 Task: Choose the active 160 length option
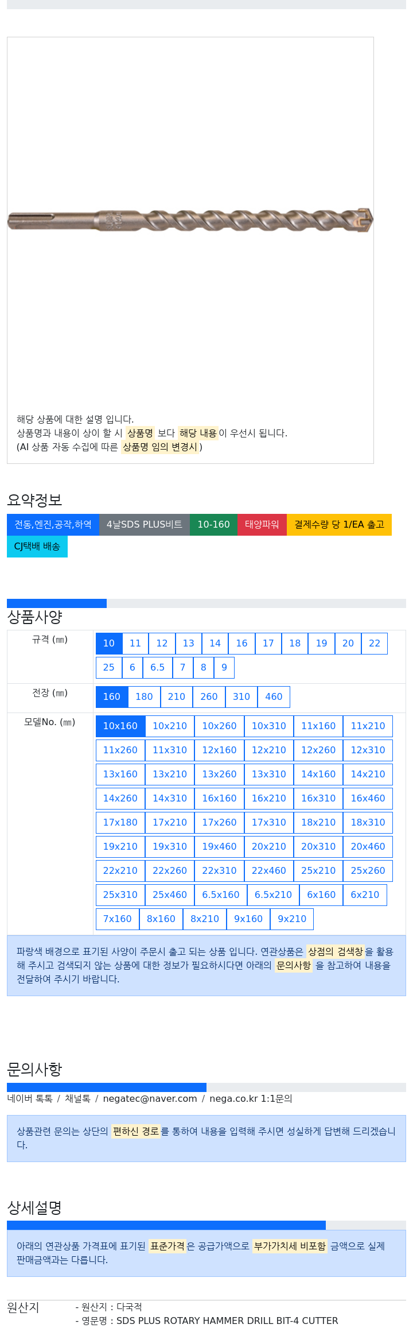click(112, 697)
